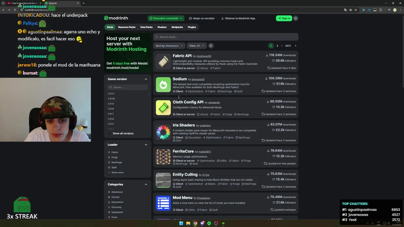
Task: Select Decoration category filter
Action: pos(116,202)
